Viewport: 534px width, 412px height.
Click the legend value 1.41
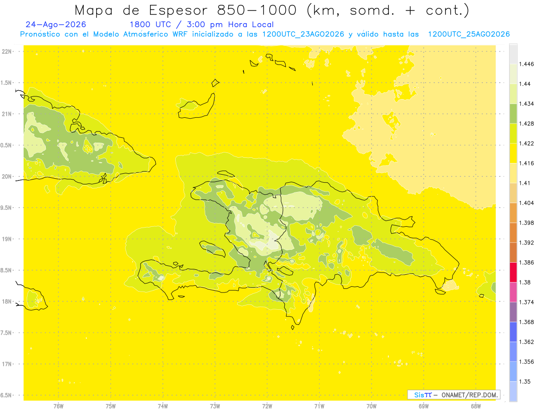[x=526, y=183]
